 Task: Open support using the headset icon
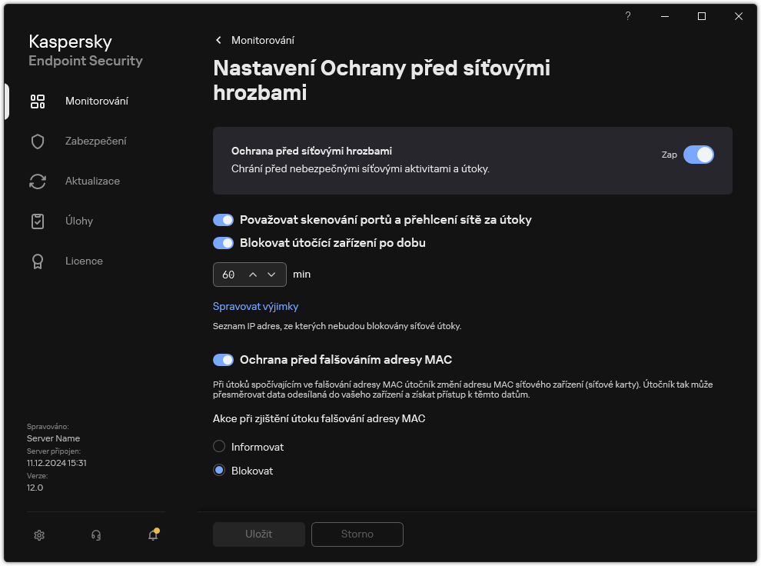click(x=96, y=534)
